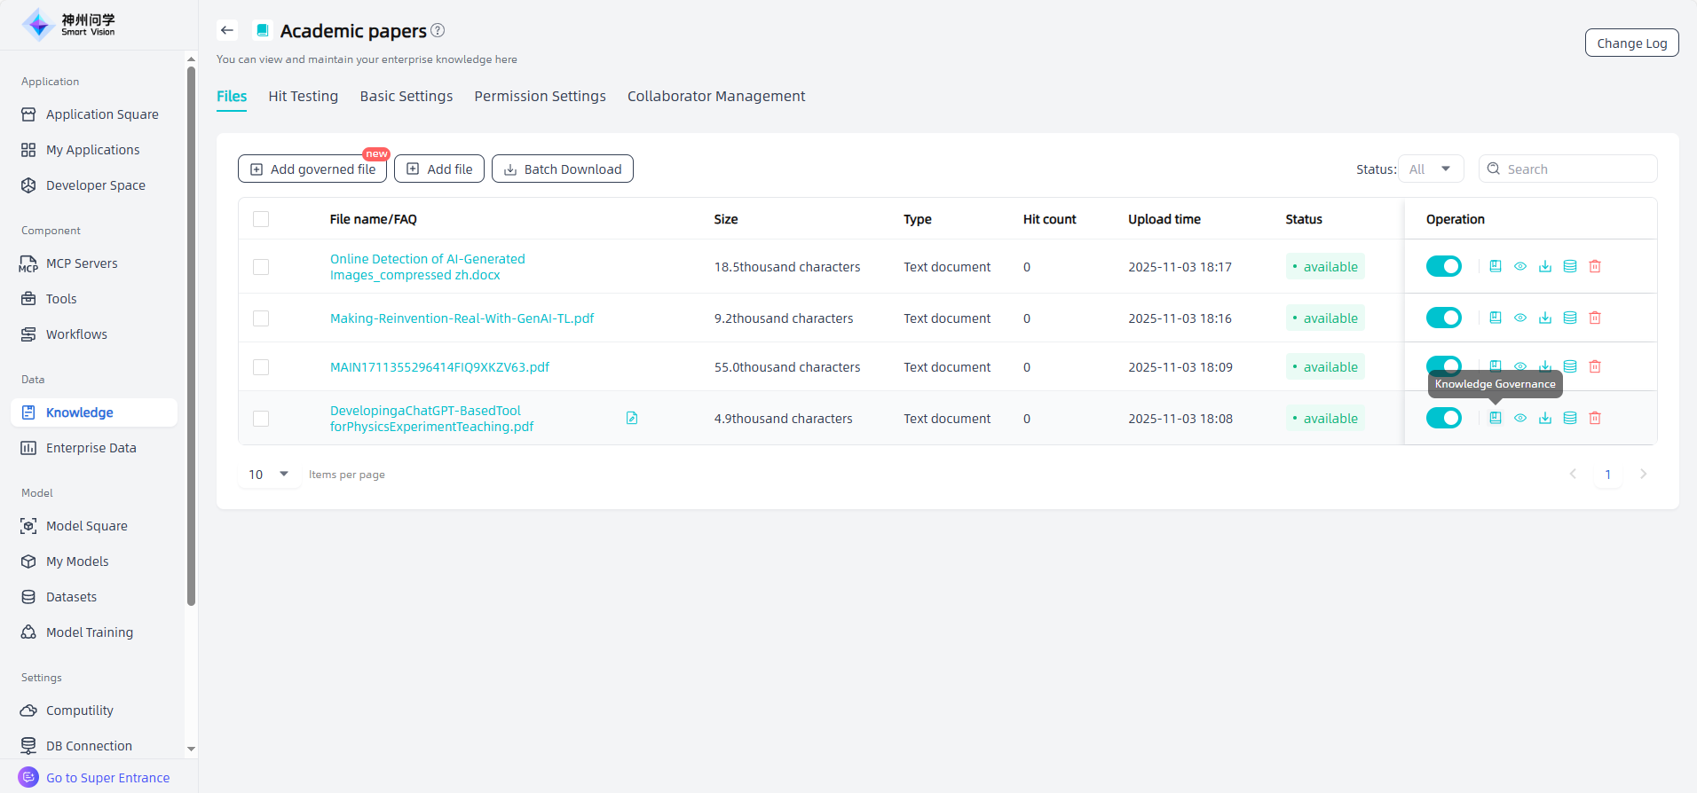Image resolution: width=1697 pixels, height=793 pixels.
Task: Preview the Making-Reinvention file with eye icon
Action: 1520,318
